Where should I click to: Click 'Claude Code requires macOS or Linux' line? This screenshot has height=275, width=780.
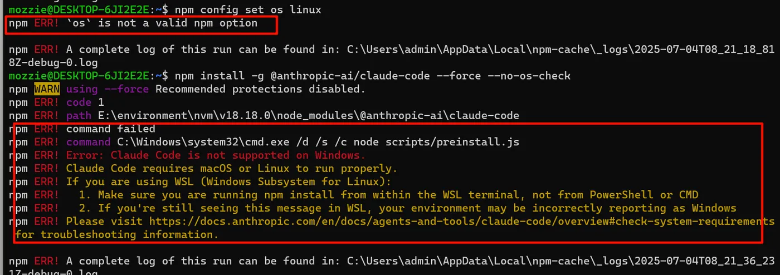(x=232, y=168)
